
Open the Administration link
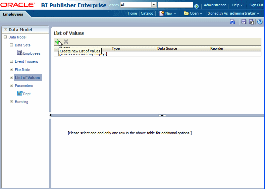coord(215,5)
